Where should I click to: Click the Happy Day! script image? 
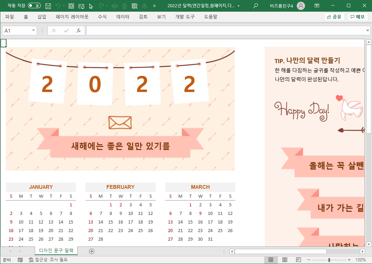click(x=302, y=111)
